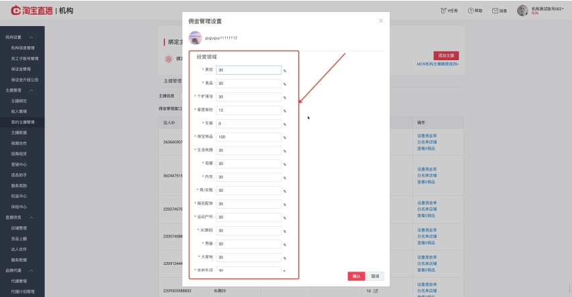Click the 确认 confirm button
The height and width of the screenshot is (297, 572).
pyautogui.click(x=356, y=276)
